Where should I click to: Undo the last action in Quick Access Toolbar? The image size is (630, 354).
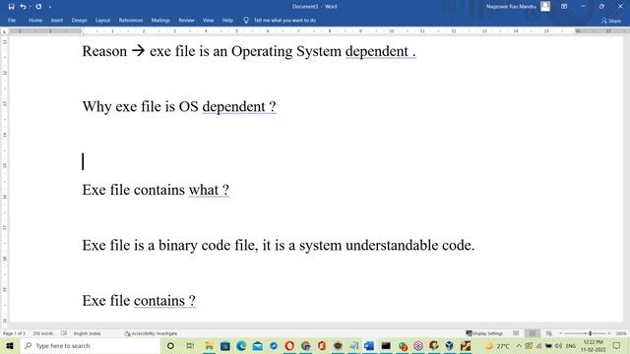click(23, 7)
